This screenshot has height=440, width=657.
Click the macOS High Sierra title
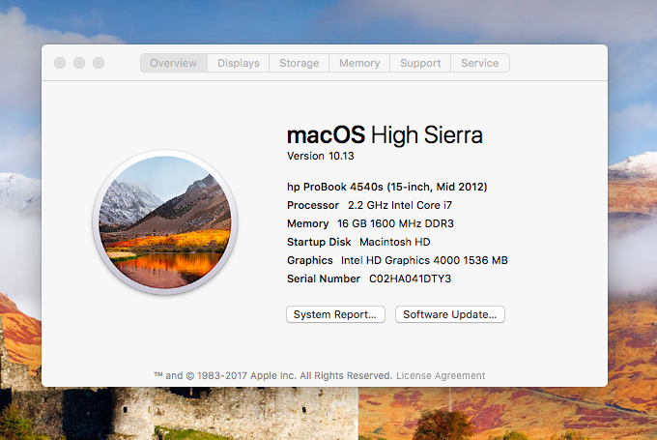click(x=385, y=135)
